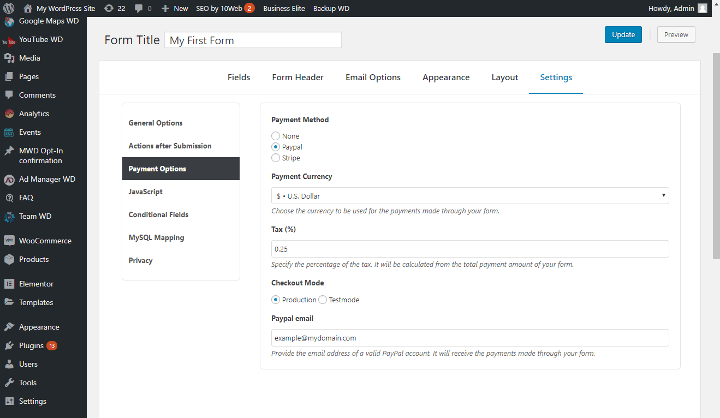Switch to the Appearance form tab
720x418 pixels.
(x=446, y=77)
